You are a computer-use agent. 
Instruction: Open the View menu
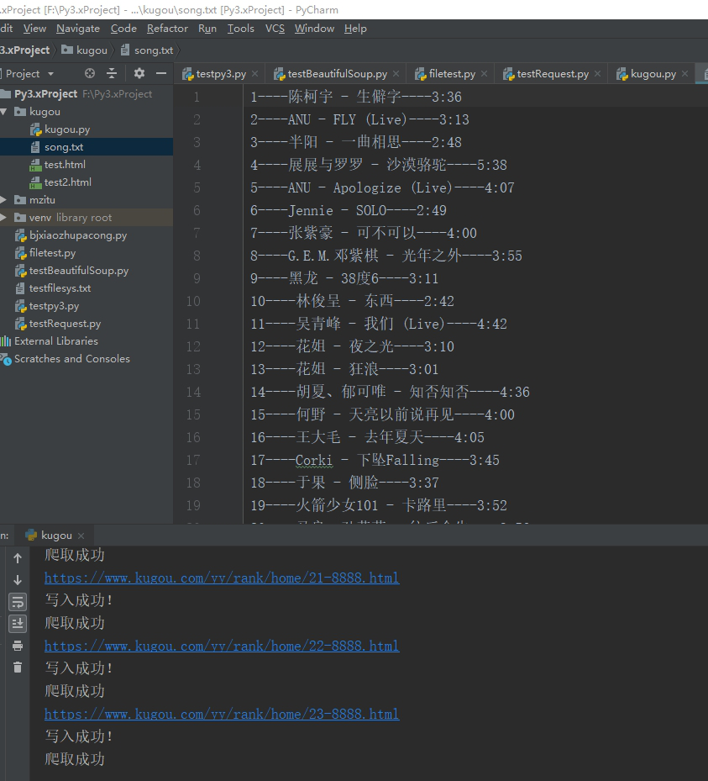pyautogui.click(x=34, y=29)
